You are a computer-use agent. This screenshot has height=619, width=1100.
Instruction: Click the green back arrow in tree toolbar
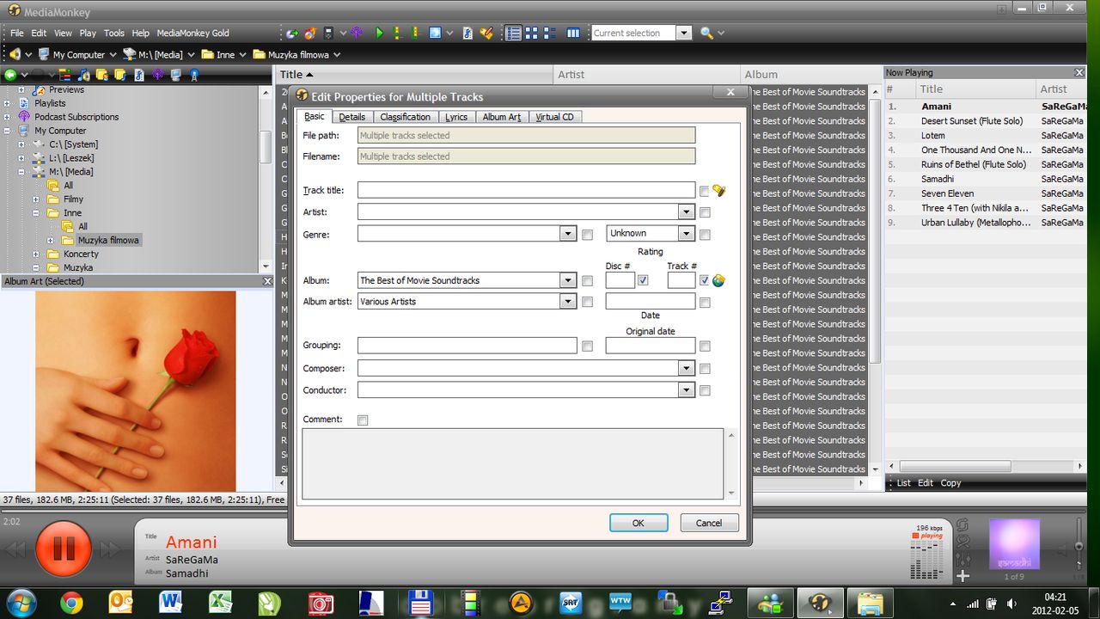pyautogui.click(x=10, y=75)
